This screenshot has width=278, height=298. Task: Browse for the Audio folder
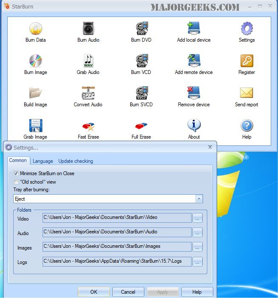click(x=198, y=232)
